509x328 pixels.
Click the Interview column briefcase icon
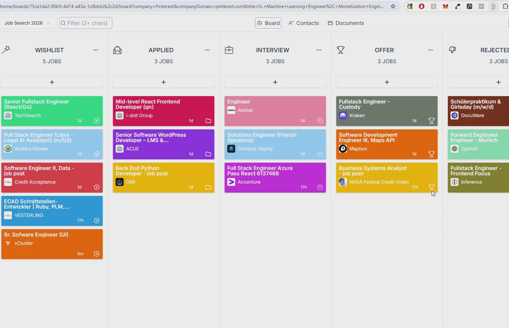pos(229,50)
